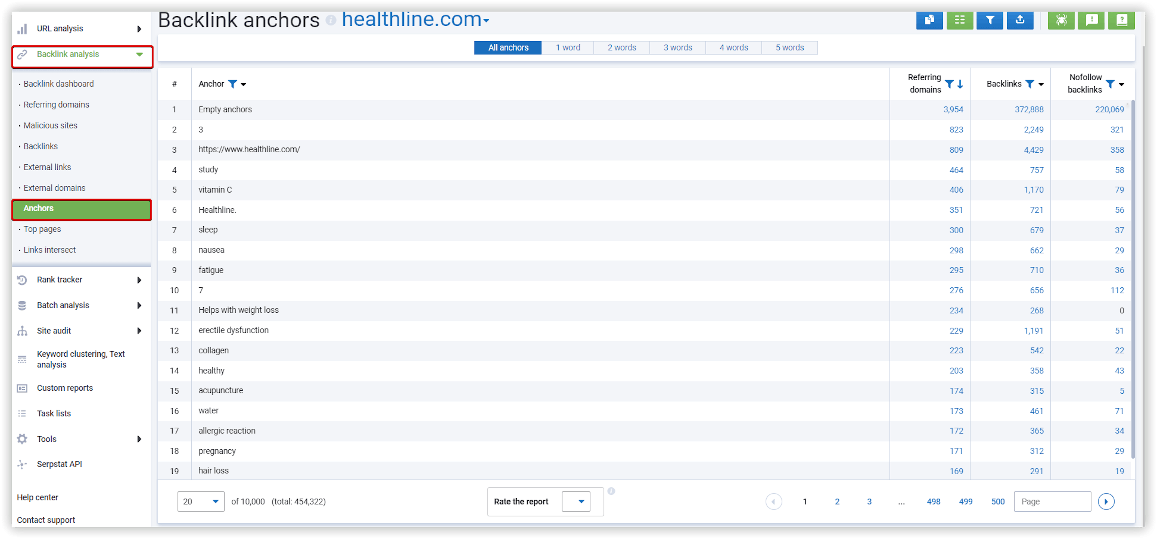
Task: Go to page 2 of results
Action: click(x=837, y=502)
